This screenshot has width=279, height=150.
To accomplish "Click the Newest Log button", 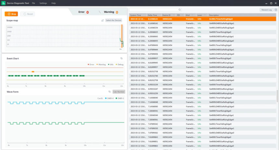I will click(267, 10).
